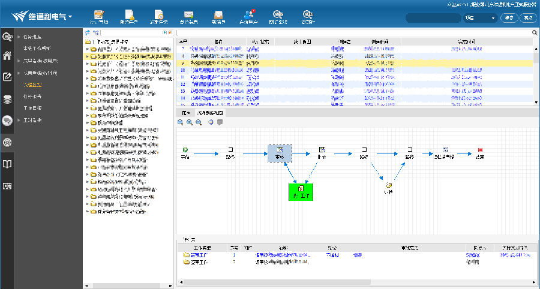This screenshot has width=540, height=289.
Task: Expand the highlighted folder in the tree
Action: click(88, 56)
